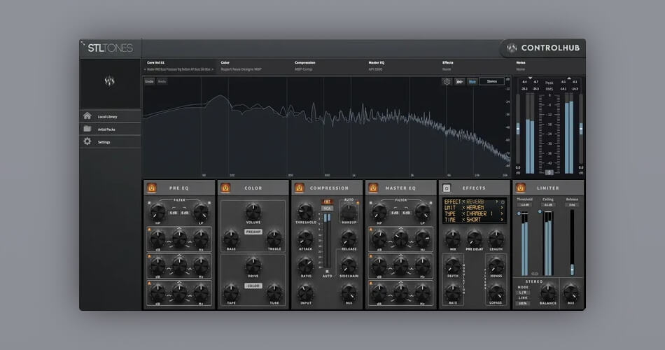Open Settings in sidebar

[x=110, y=141]
